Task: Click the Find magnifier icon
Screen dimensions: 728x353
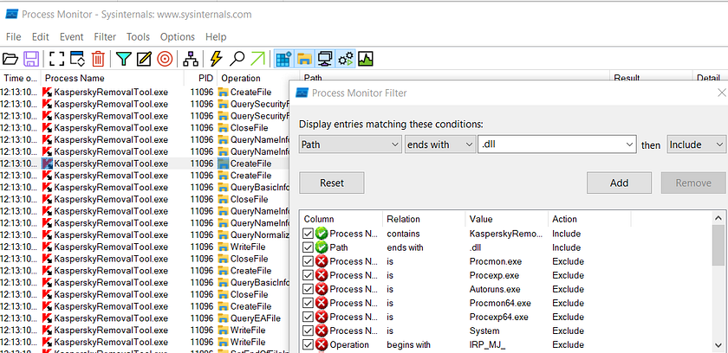Action: pyautogui.click(x=237, y=59)
